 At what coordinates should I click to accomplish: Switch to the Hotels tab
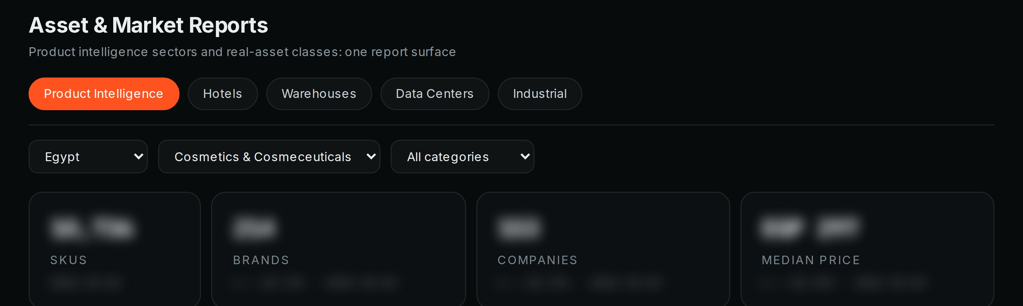222,94
